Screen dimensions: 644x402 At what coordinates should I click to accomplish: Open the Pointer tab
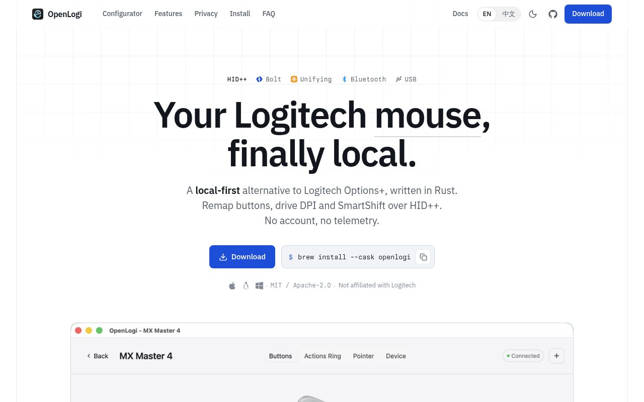[x=363, y=356]
